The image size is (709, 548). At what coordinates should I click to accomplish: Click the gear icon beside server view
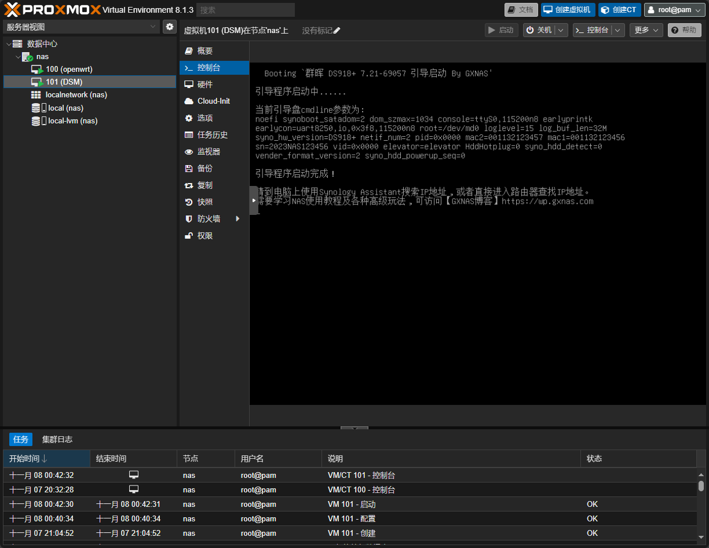(x=169, y=27)
